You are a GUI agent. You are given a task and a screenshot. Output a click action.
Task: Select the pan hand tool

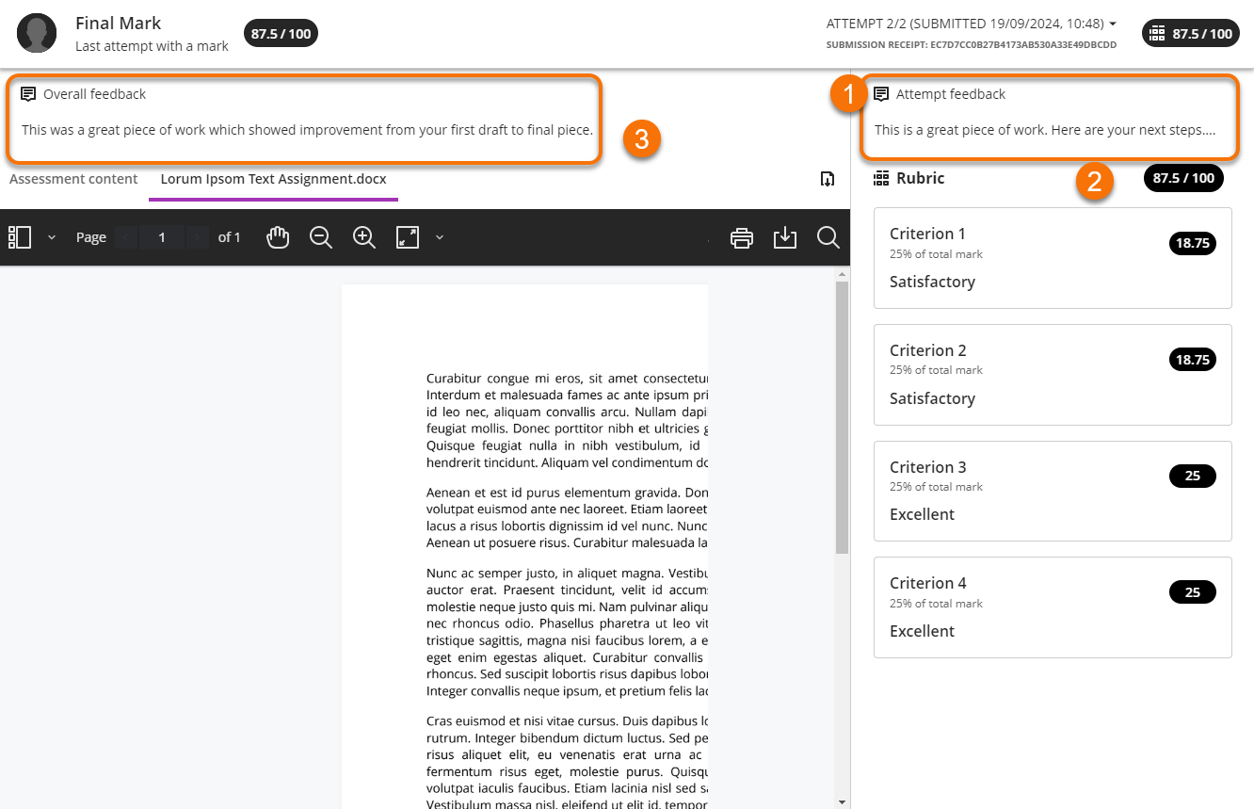(278, 237)
